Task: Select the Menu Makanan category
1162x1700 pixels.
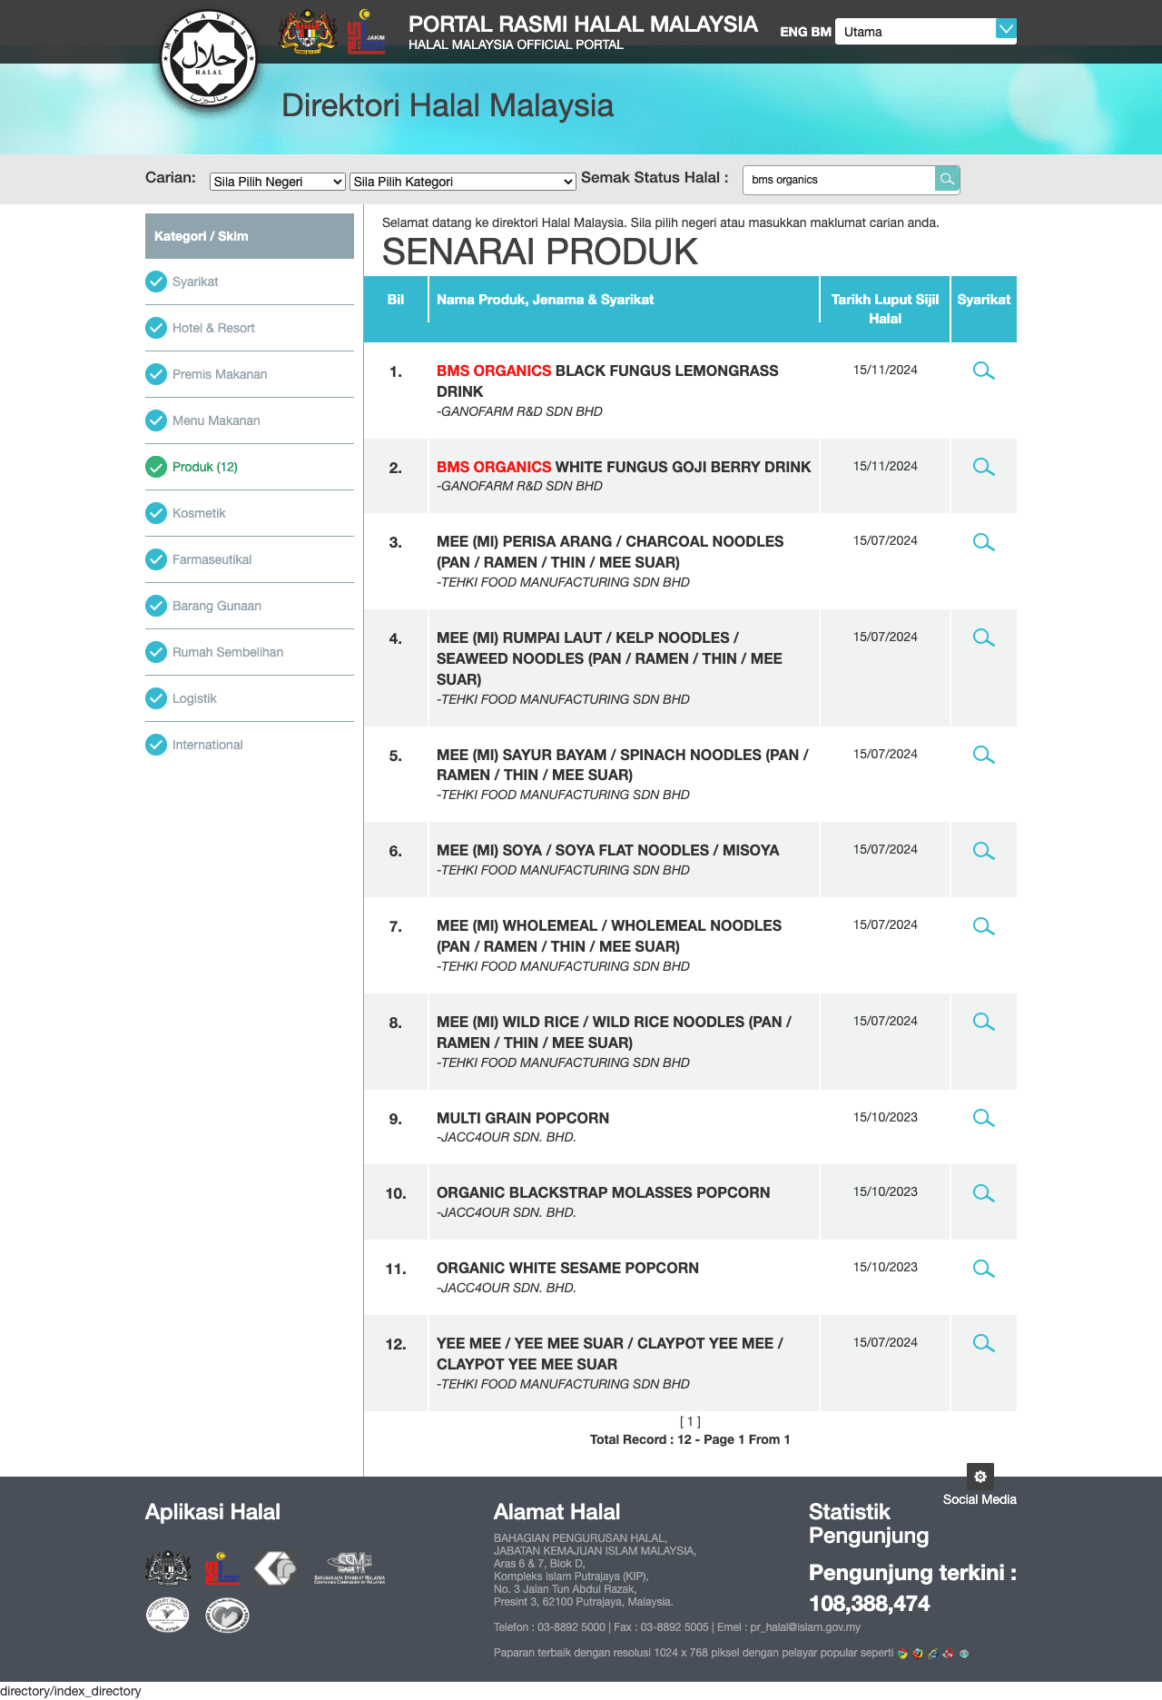Action: (216, 420)
